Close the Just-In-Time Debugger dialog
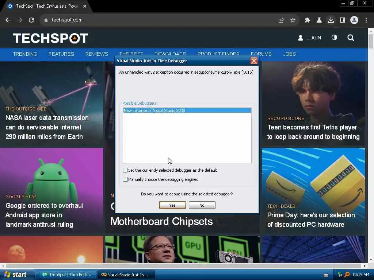The width and height of the screenshot is (374, 280). tap(254, 61)
